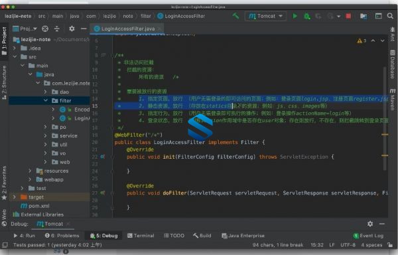Open Java Enterprise tool window tab
This screenshot has width=398, height=255.
point(243,236)
